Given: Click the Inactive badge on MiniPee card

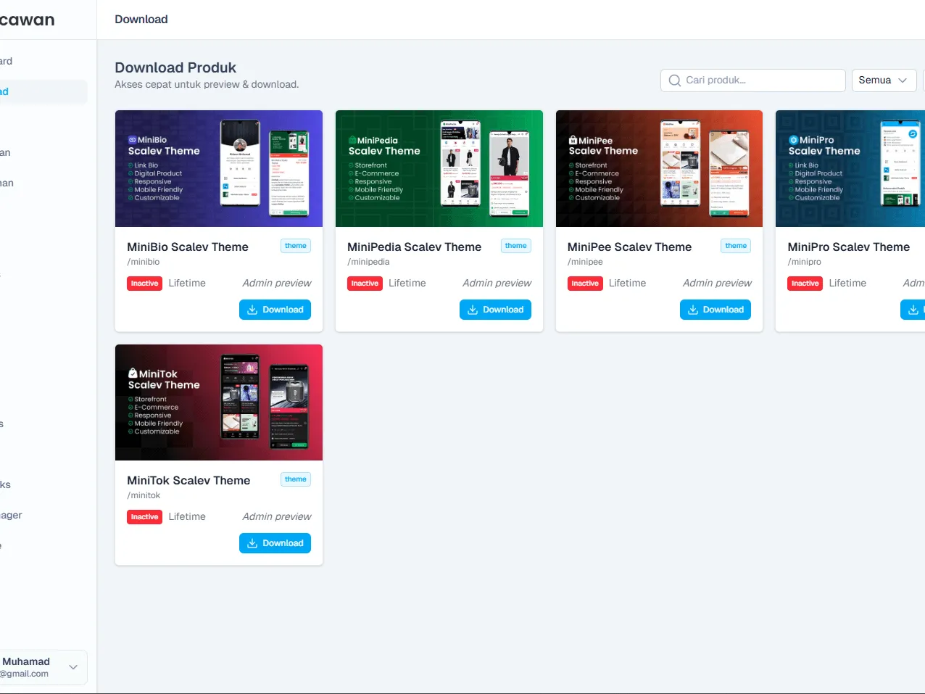Looking at the screenshot, I should [585, 284].
